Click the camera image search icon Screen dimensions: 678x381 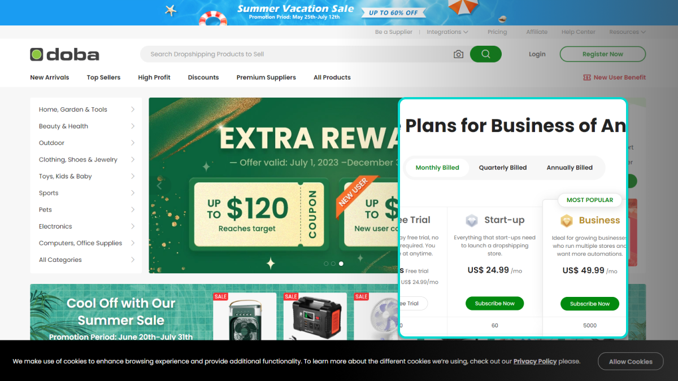[458, 54]
